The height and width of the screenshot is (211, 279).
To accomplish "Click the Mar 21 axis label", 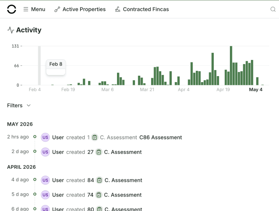I will tap(147, 89).
